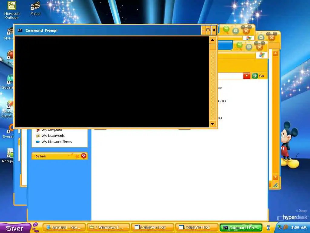Close the front Explorer window with Mickey button
Viewport: 310px width, 233px height.
pyautogui.click(x=259, y=46)
